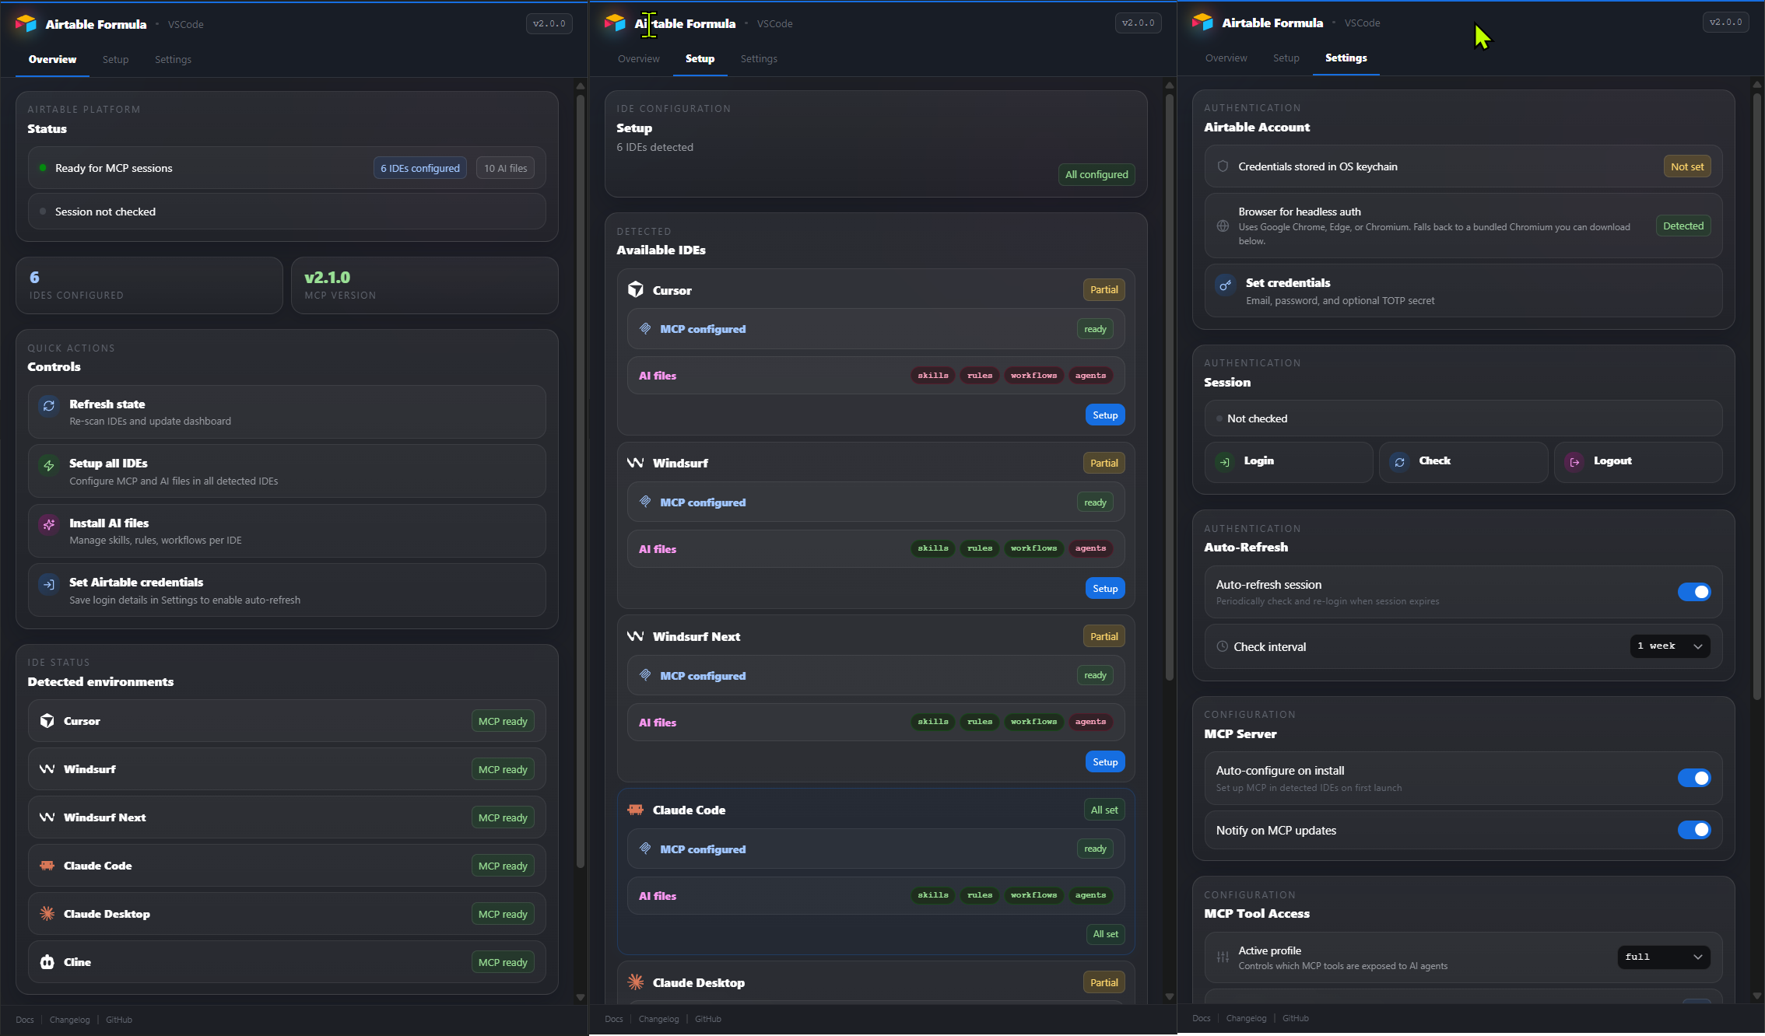Viewport: 1765px width, 1036px height.
Task: Click the Windsurf icon under Detected environments
Action: point(47,769)
